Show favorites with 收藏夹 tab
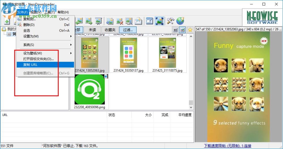The height and width of the screenshot is (149, 283). point(110,30)
